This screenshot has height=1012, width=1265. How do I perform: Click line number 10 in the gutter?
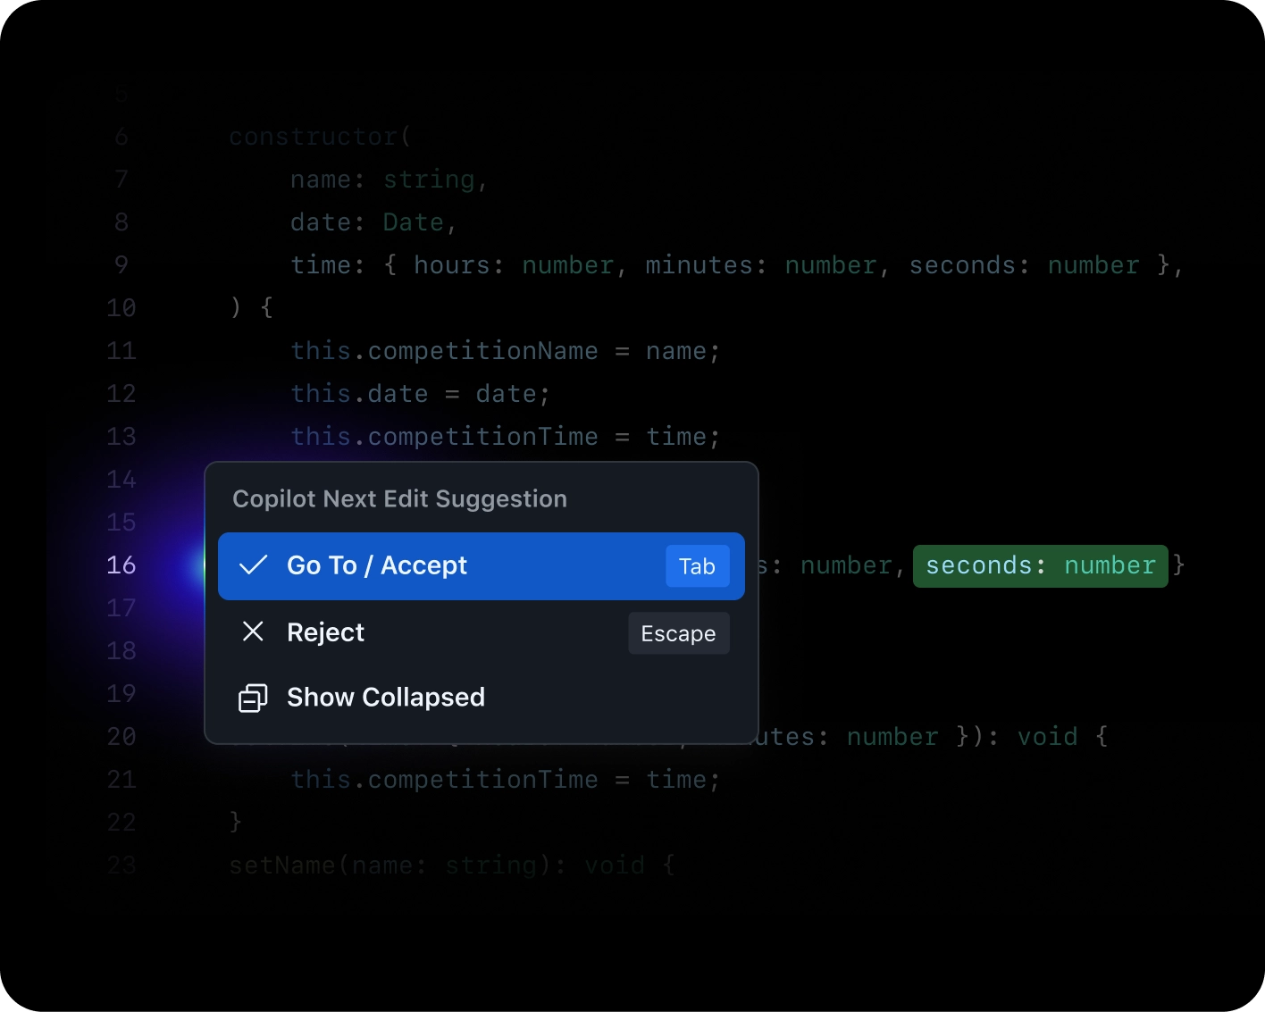coord(121,308)
